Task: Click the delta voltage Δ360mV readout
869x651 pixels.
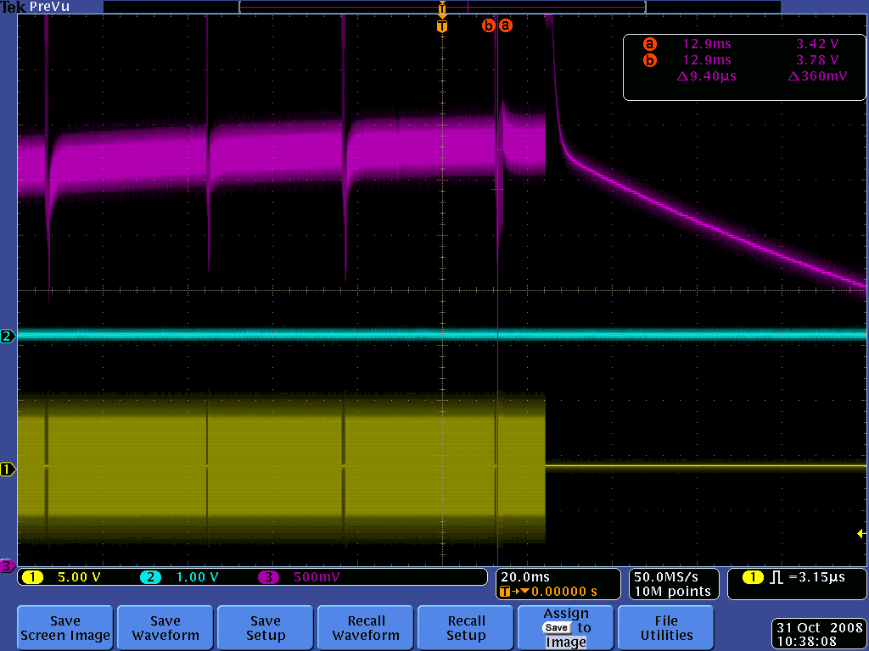Action: point(817,76)
